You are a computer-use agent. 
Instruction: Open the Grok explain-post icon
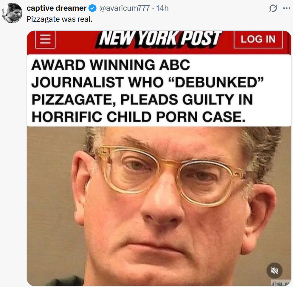273,8
